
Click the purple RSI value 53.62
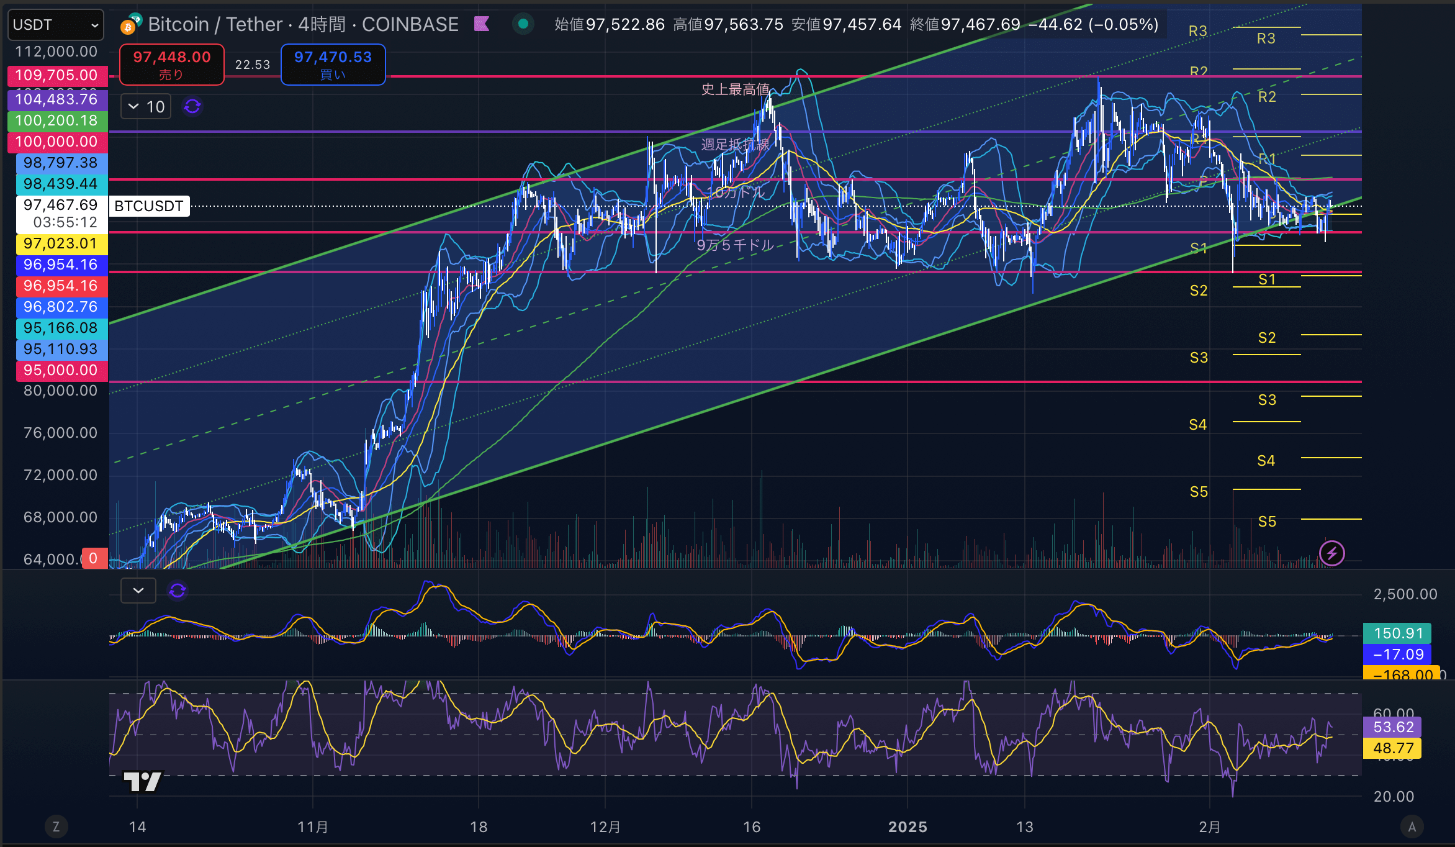pyautogui.click(x=1392, y=727)
